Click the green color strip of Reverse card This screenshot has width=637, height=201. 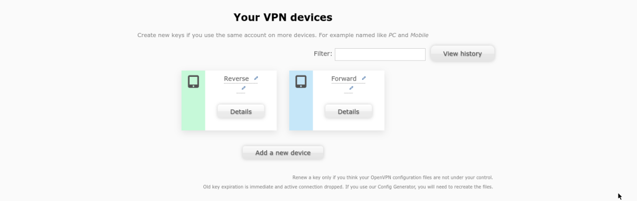[x=193, y=100]
